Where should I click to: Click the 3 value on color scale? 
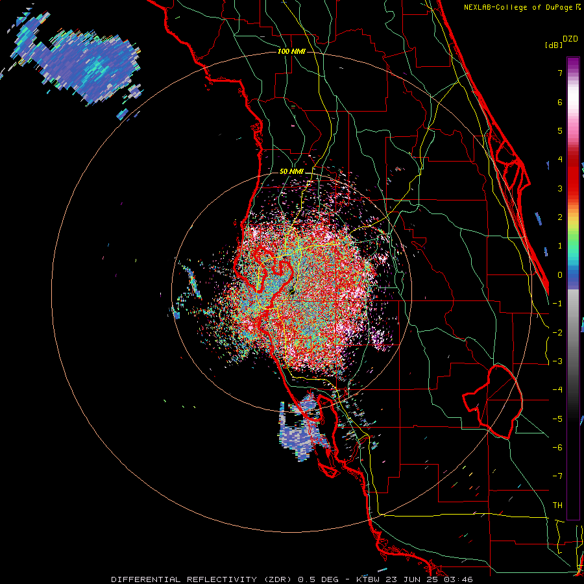tap(560, 188)
